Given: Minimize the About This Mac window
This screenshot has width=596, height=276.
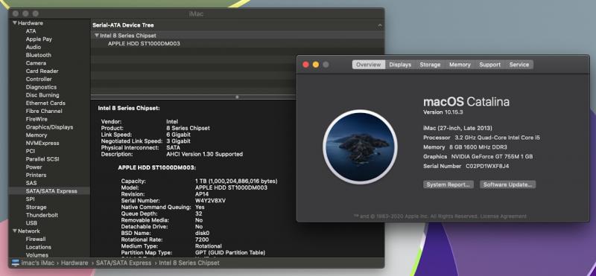Looking at the screenshot, I should 315,65.
